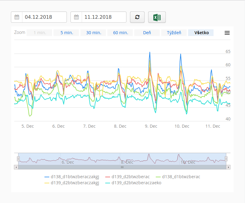Click the refresh data icon button
245x203 pixels.
(x=137, y=17)
